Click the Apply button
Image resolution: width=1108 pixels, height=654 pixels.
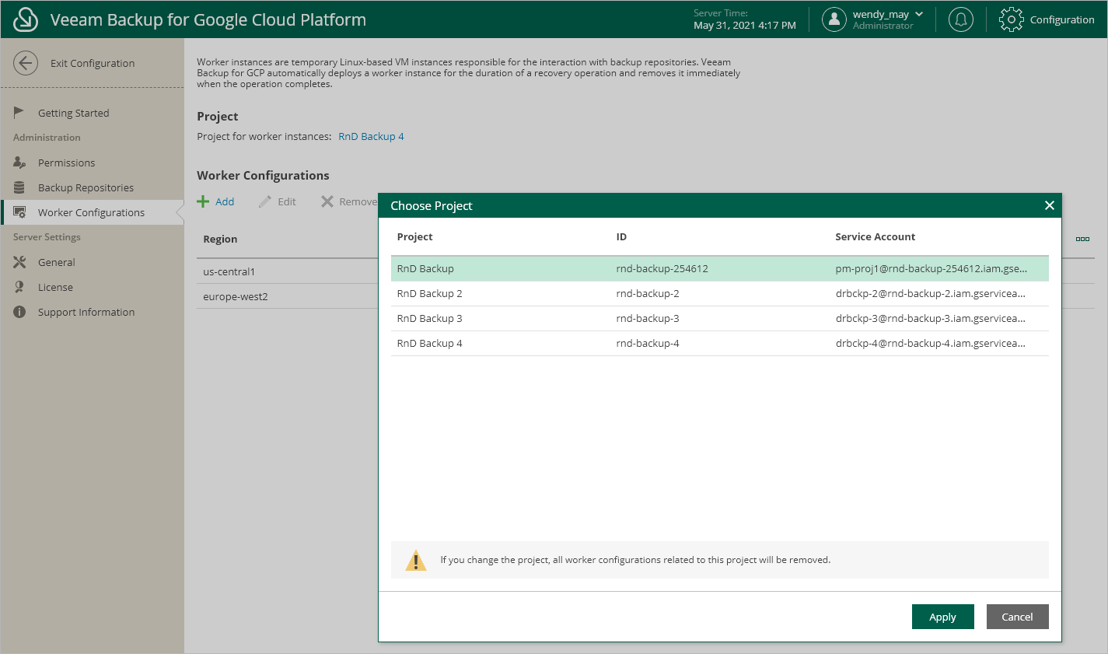point(942,617)
